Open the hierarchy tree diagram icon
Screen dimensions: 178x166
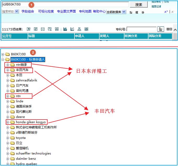click(79, 29)
